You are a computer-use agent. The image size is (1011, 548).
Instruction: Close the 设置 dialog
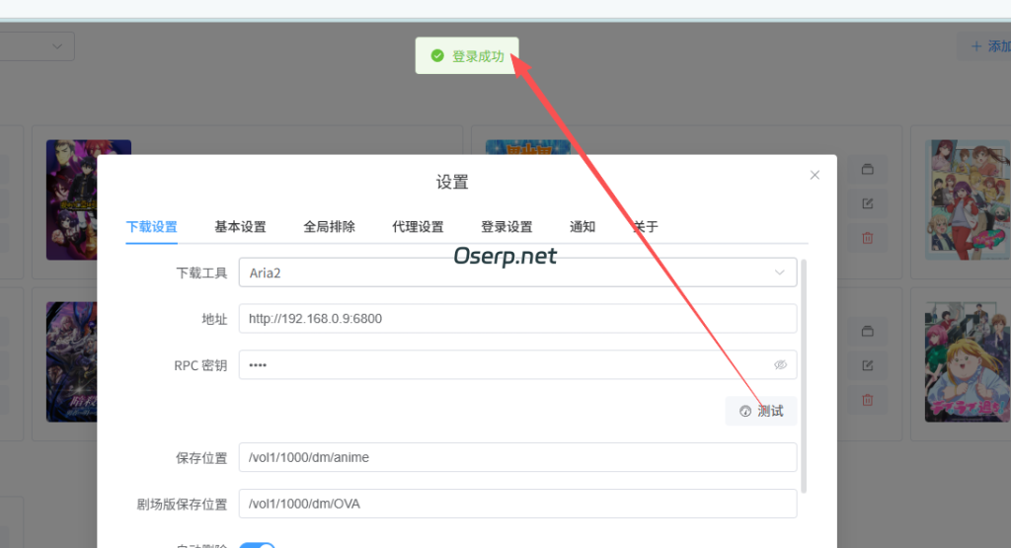tap(815, 176)
